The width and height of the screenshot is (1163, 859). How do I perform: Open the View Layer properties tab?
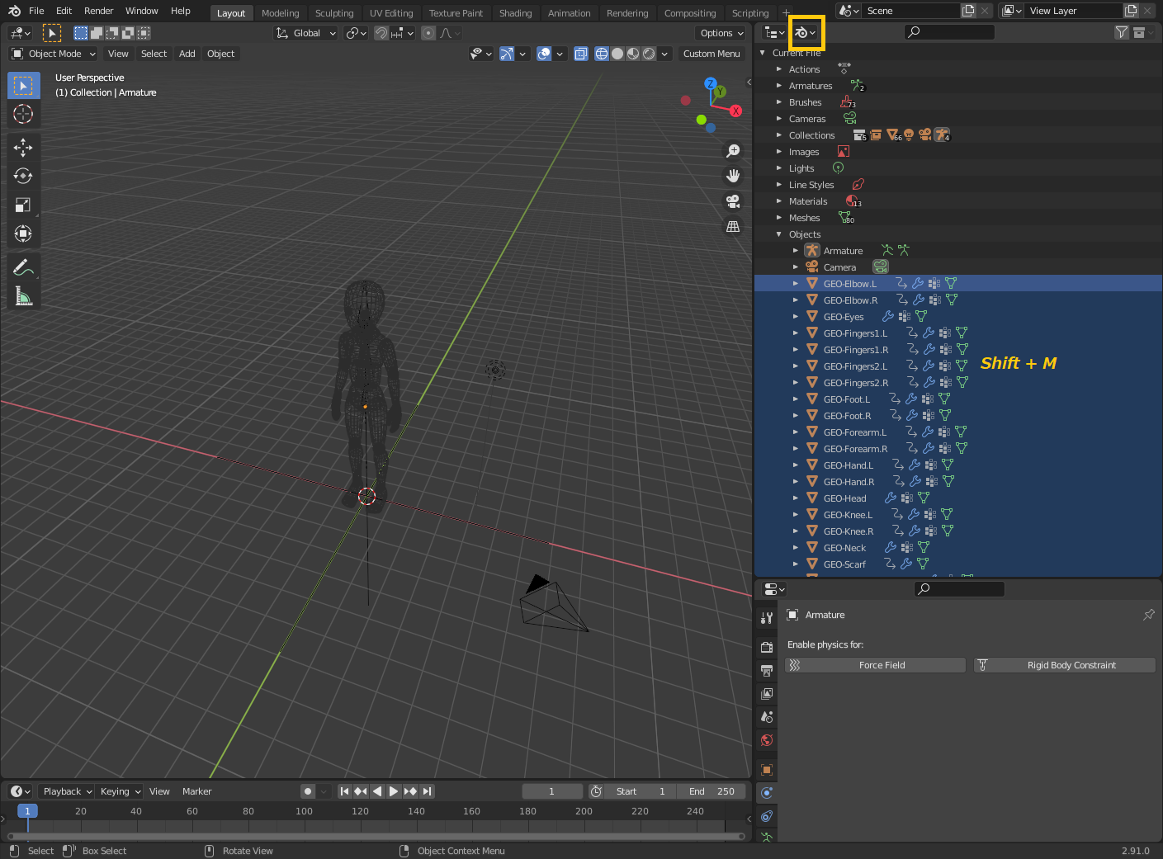(767, 693)
